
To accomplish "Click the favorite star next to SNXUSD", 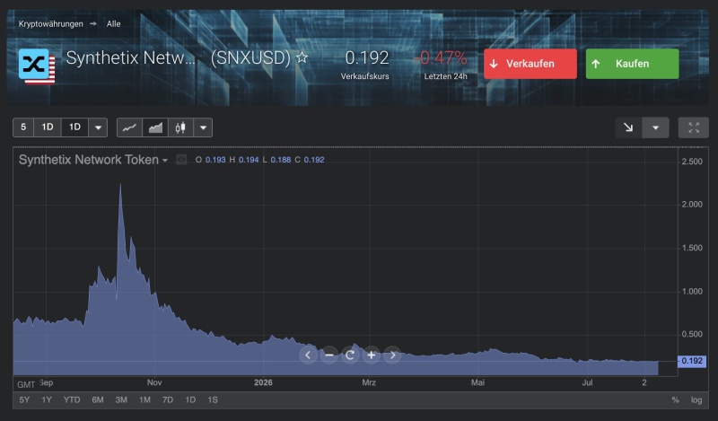I will 302,57.
